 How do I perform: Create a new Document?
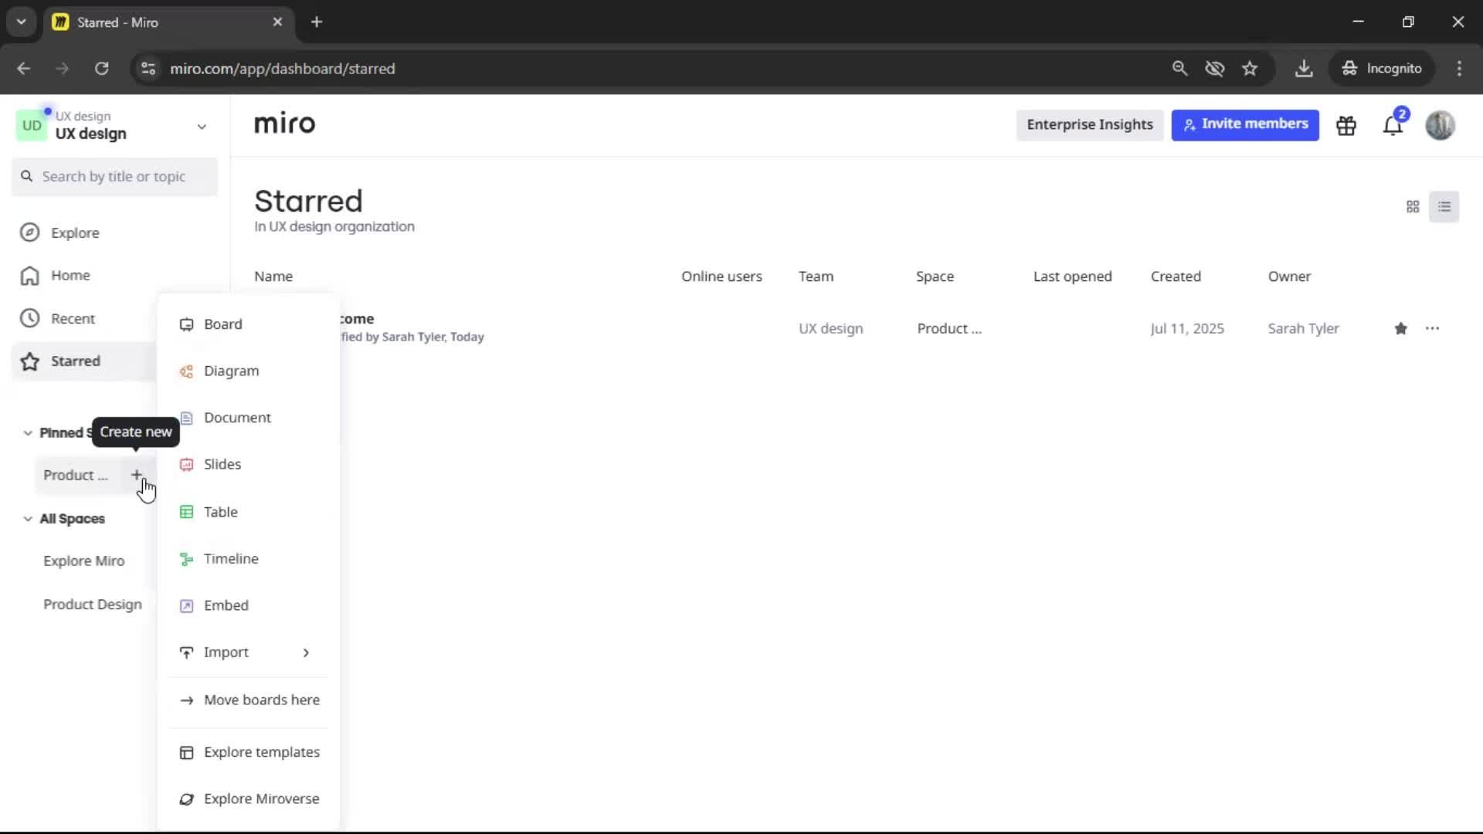point(248,418)
